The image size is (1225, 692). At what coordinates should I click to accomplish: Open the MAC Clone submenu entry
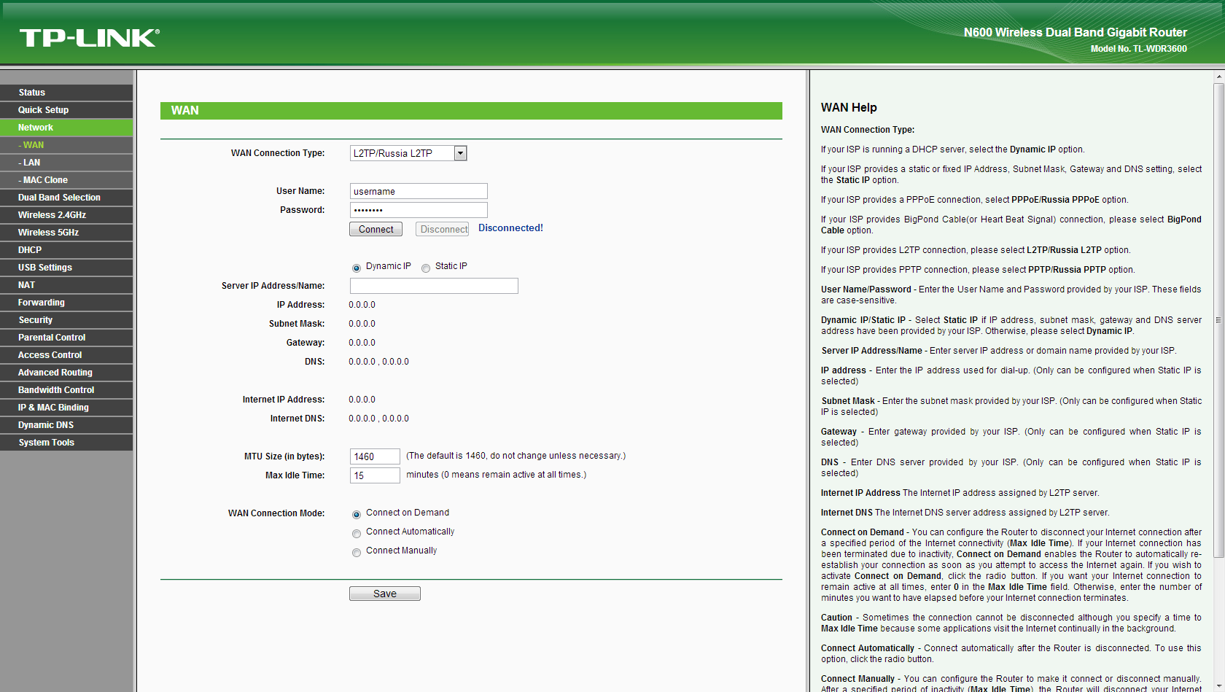tap(66, 180)
